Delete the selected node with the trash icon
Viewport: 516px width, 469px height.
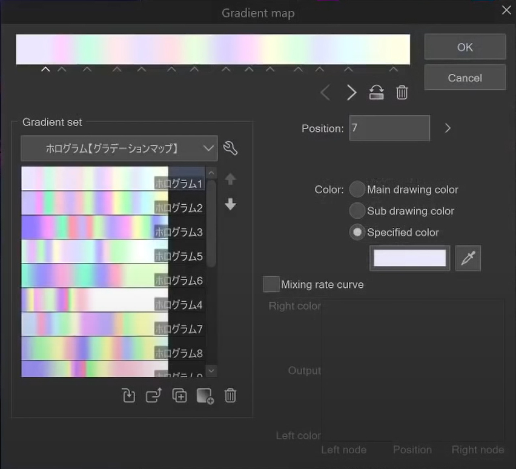click(402, 93)
